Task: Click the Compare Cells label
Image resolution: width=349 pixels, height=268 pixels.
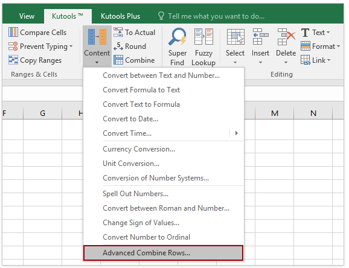Action: [43, 33]
